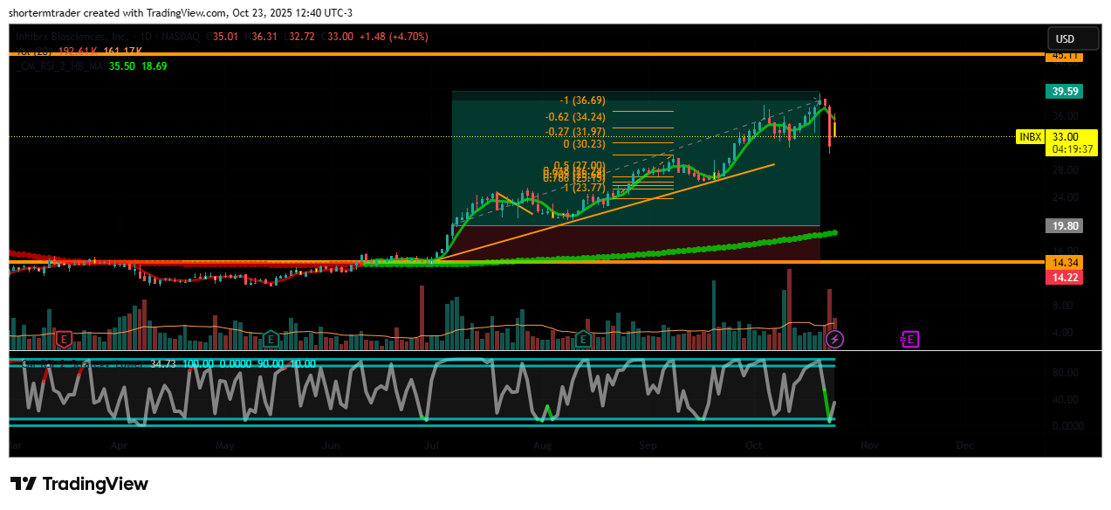Select the -0.62 (34.24) Fibonacci level label
Screen dimensions: 1111x510
coord(574,116)
